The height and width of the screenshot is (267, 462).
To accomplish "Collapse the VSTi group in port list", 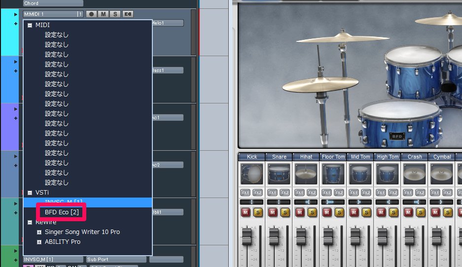I will (x=30, y=193).
